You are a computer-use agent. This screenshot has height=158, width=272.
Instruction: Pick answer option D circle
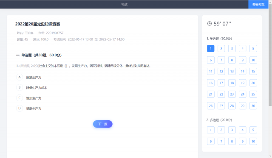coord(20,108)
